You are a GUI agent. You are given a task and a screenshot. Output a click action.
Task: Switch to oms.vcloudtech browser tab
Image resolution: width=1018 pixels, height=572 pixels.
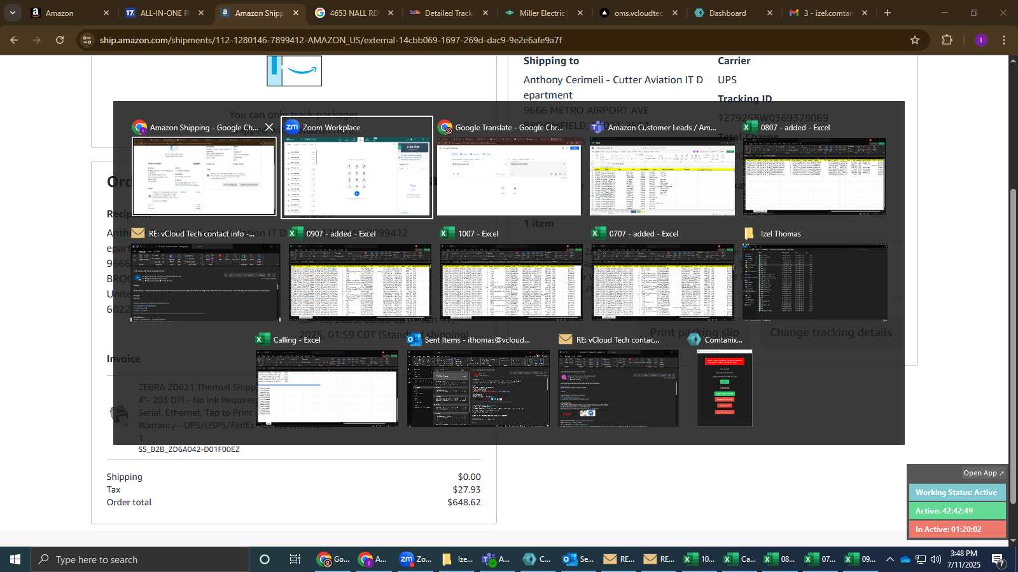(x=639, y=13)
